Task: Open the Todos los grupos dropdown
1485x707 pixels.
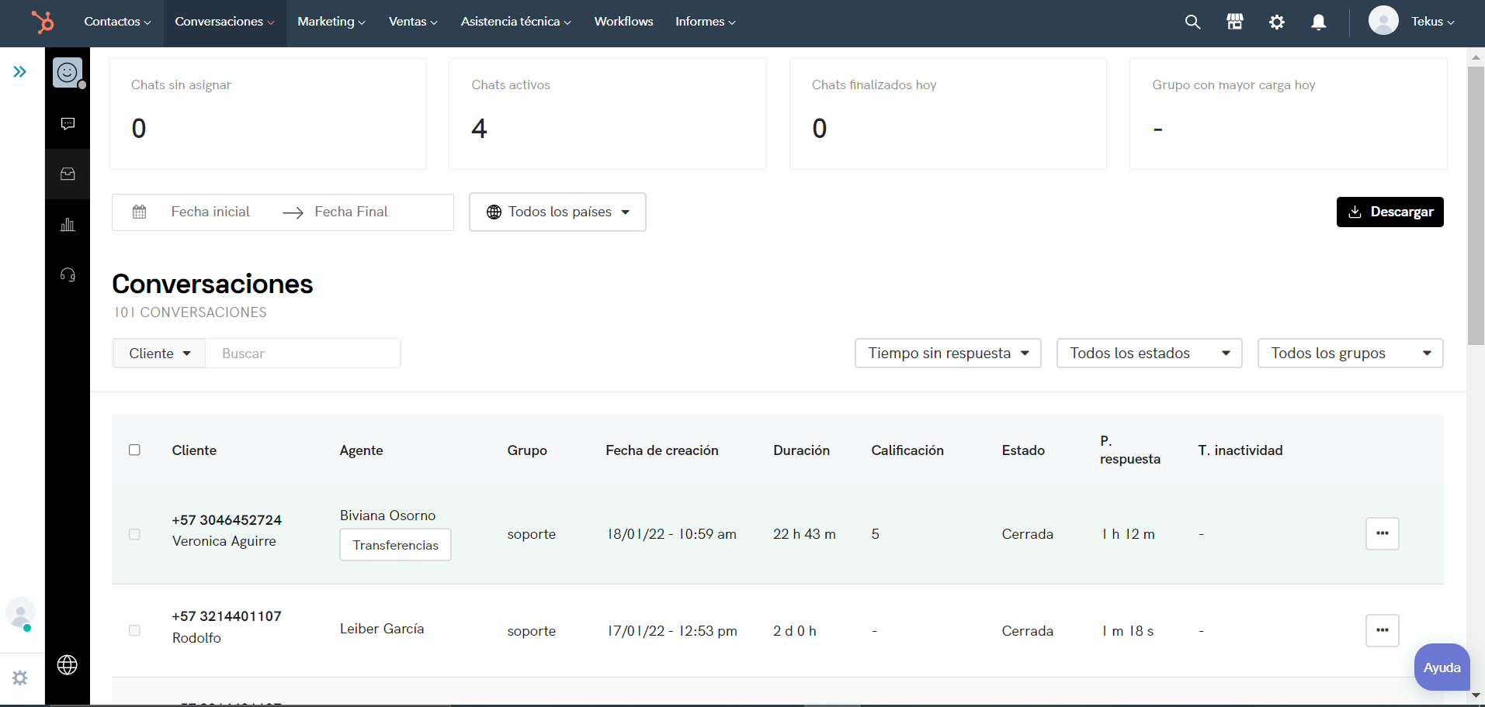Action: pyautogui.click(x=1350, y=353)
